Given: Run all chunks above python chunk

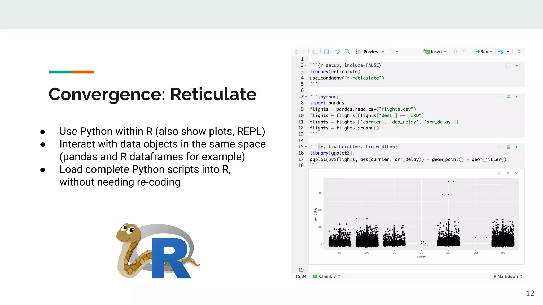Looking at the screenshot, I should point(509,97).
